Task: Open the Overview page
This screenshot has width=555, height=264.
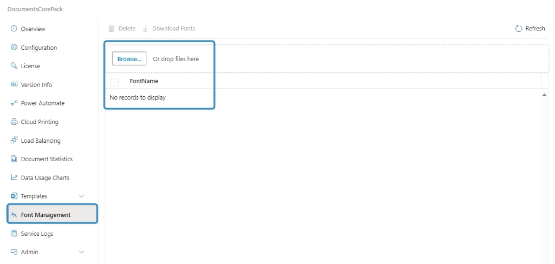Action: point(33,29)
